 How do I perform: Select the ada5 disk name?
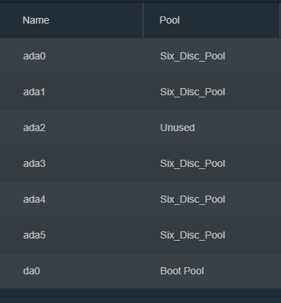(x=34, y=235)
